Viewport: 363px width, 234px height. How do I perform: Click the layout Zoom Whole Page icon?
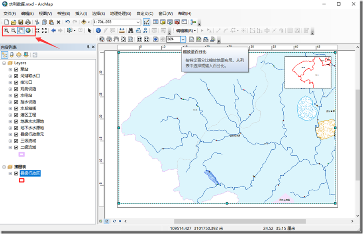click(124, 39)
